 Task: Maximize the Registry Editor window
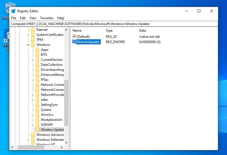199,11
